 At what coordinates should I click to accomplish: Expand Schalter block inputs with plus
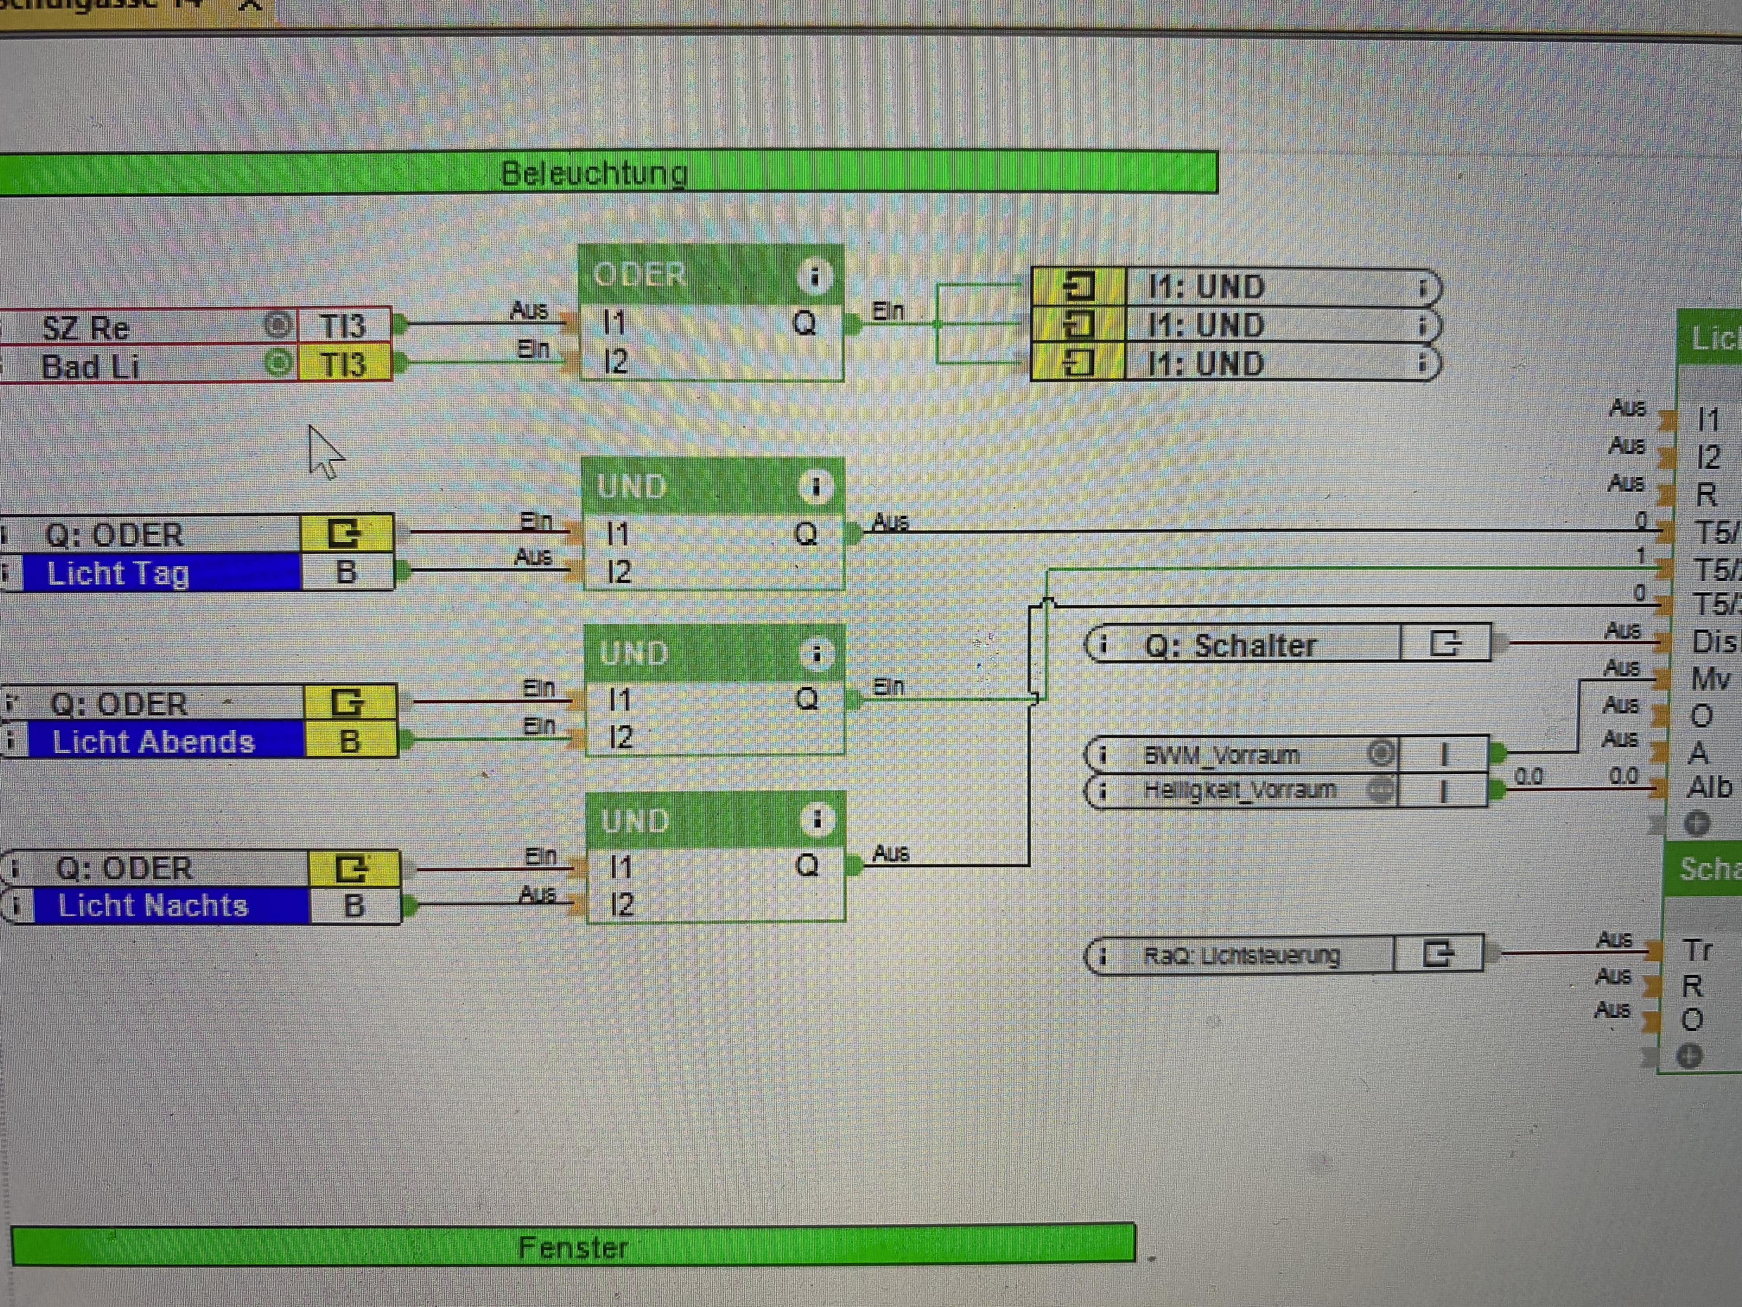pos(1689,1056)
